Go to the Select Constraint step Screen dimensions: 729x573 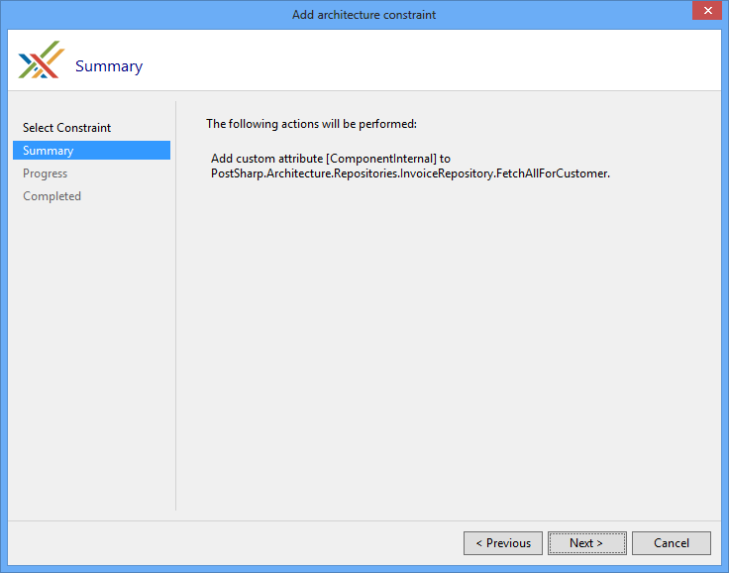click(x=66, y=128)
